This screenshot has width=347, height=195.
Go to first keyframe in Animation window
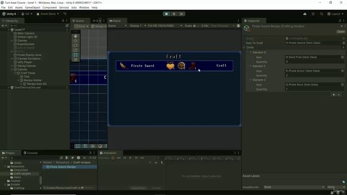pos(119,158)
